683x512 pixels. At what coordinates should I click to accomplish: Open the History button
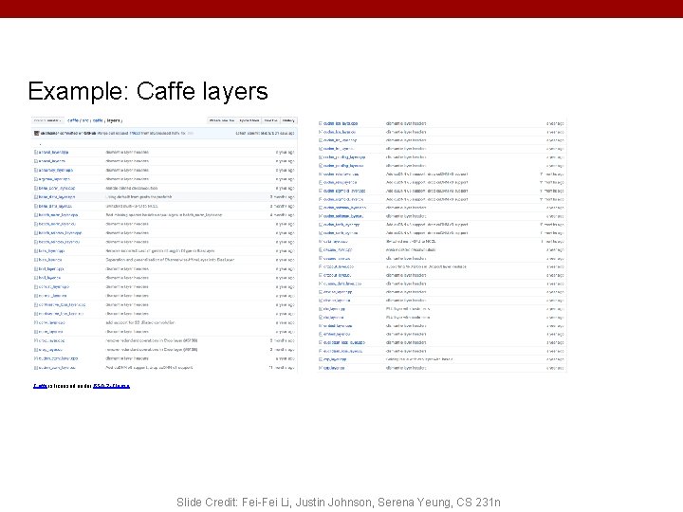(x=288, y=120)
